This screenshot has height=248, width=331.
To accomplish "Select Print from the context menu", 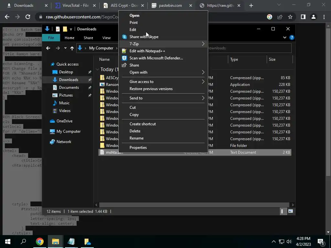I will click(x=133, y=23).
